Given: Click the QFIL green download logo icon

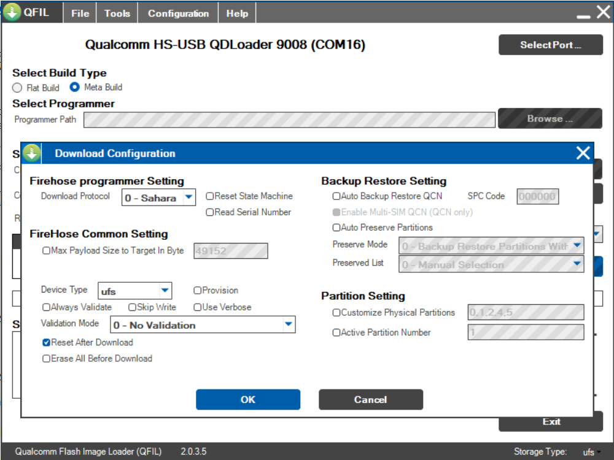Looking at the screenshot, I should (x=12, y=12).
